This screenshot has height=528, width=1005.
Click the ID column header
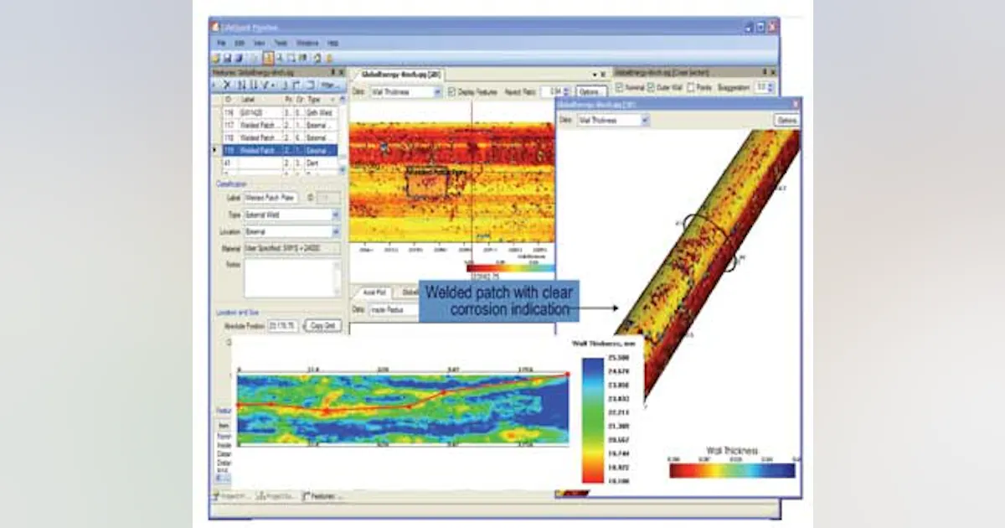click(229, 100)
